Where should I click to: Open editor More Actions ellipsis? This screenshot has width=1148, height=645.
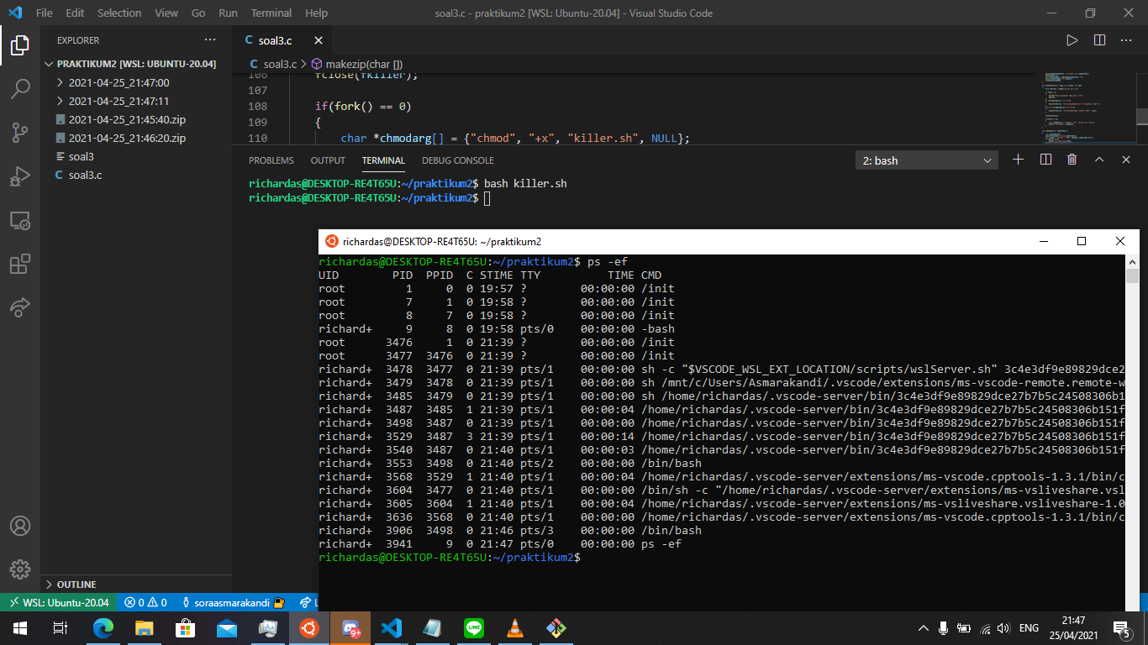(x=1126, y=40)
